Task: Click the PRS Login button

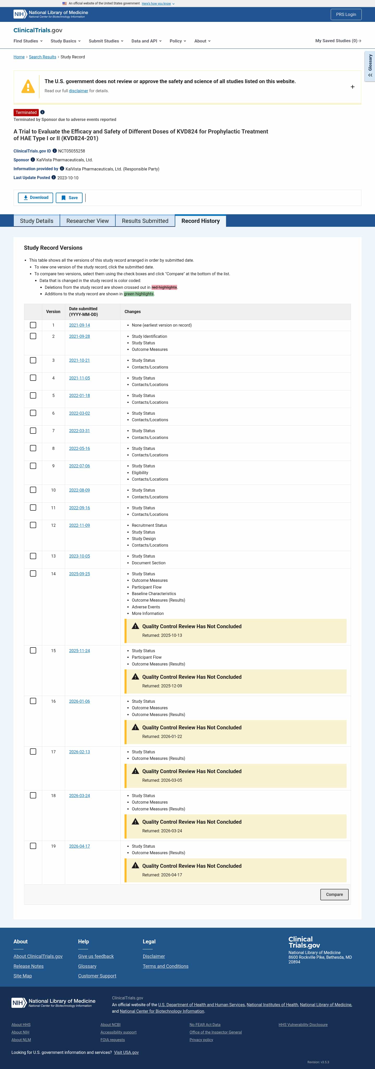Action: [346, 14]
